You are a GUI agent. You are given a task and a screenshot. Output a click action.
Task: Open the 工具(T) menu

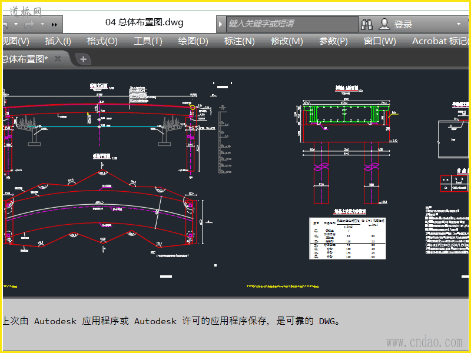pyautogui.click(x=148, y=41)
